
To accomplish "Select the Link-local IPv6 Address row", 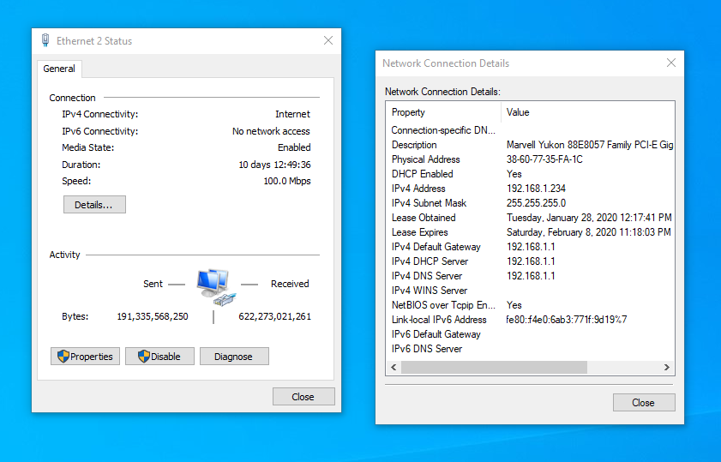I will 439,320.
